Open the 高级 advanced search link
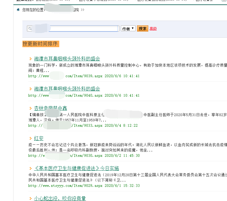Screen dimensions: 227x201 pos(153,29)
